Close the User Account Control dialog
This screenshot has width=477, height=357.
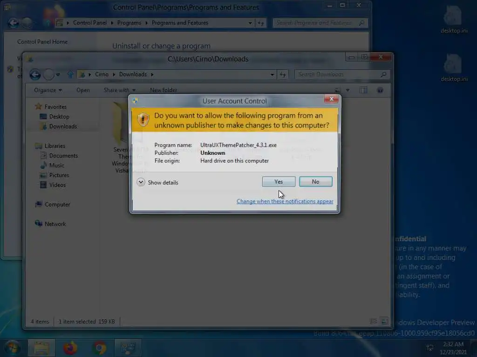pyautogui.click(x=331, y=99)
